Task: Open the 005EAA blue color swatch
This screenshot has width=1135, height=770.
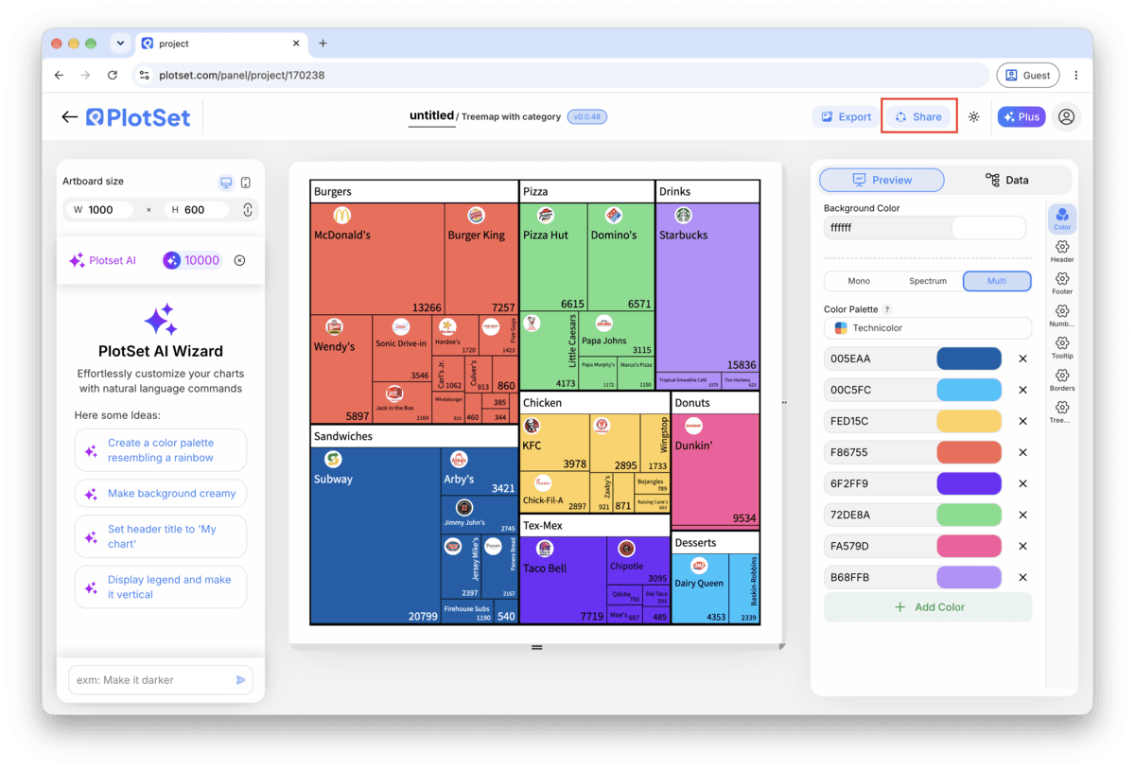Action: tap(969, 359)
